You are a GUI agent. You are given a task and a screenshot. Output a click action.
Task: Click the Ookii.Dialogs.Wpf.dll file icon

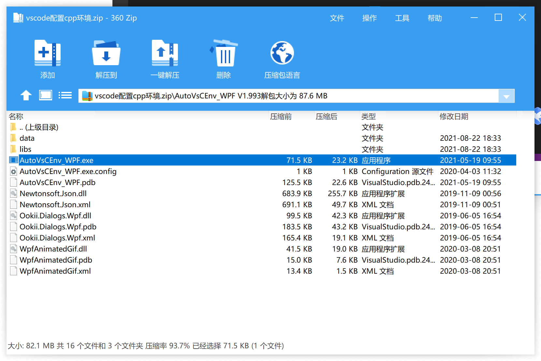[13, 216]
